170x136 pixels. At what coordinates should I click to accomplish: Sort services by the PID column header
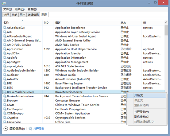pyautogui.click(x=48, y=23)
